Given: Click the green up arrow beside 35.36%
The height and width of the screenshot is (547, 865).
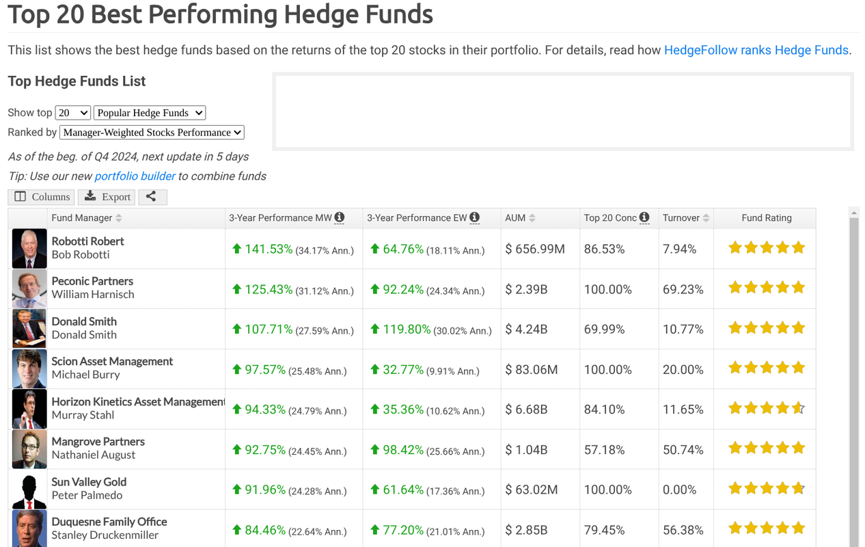Looking at the screenshot, I should coord(374,410).
